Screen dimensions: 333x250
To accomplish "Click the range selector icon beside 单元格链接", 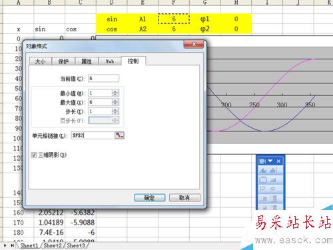I will pyautogui.click(x=119, y=135).
